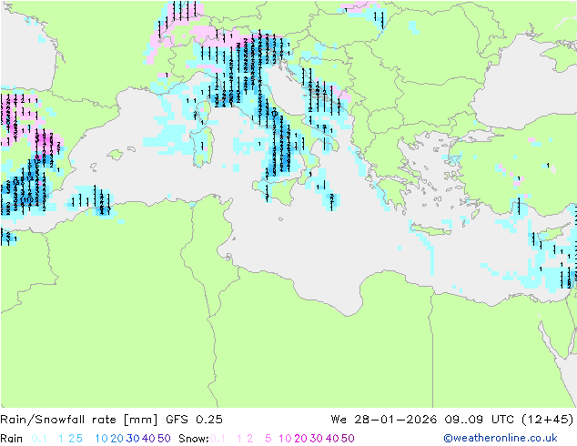
Task: Click the Mallorca island on the map
Action: (x=116, y=155)
